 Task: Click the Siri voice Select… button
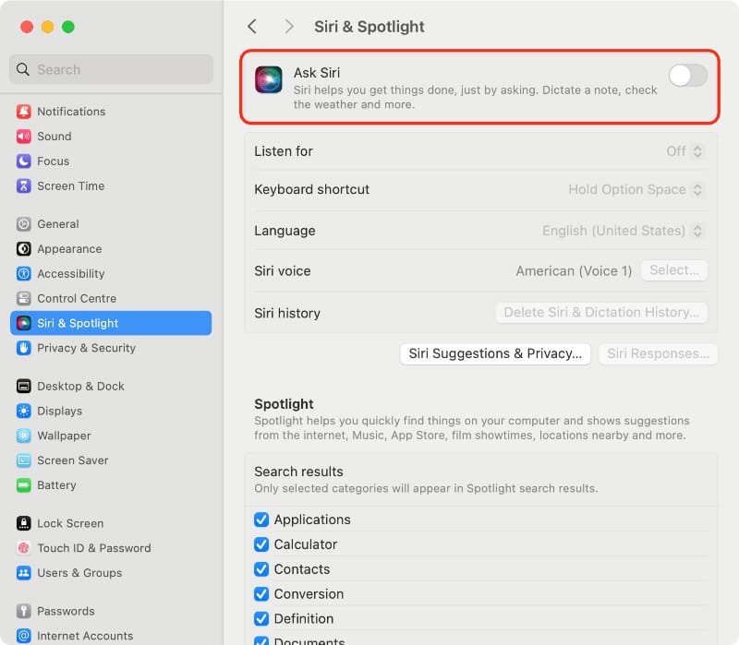pos(674,270)
